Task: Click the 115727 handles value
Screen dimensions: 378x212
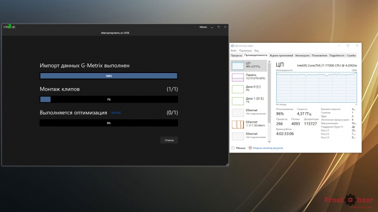Action: coord(310,123)
